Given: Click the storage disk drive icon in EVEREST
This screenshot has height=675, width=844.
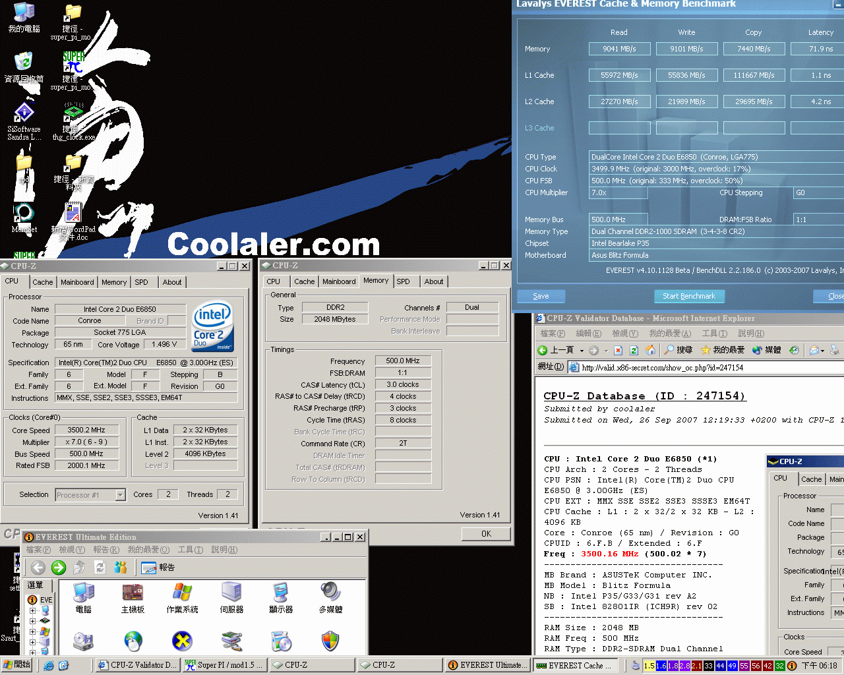Looking at the screenshot, I should click(x=84, y=641).
